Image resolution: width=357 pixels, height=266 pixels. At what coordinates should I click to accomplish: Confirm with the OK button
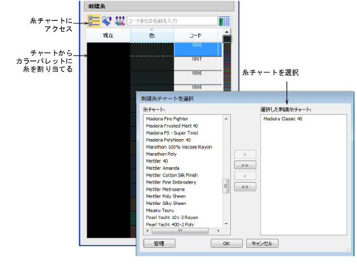pyautogui.click(x=227, y=243)
